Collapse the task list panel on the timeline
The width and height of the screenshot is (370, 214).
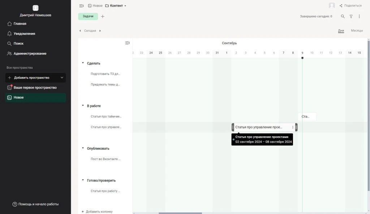click(x=127, y=43)
